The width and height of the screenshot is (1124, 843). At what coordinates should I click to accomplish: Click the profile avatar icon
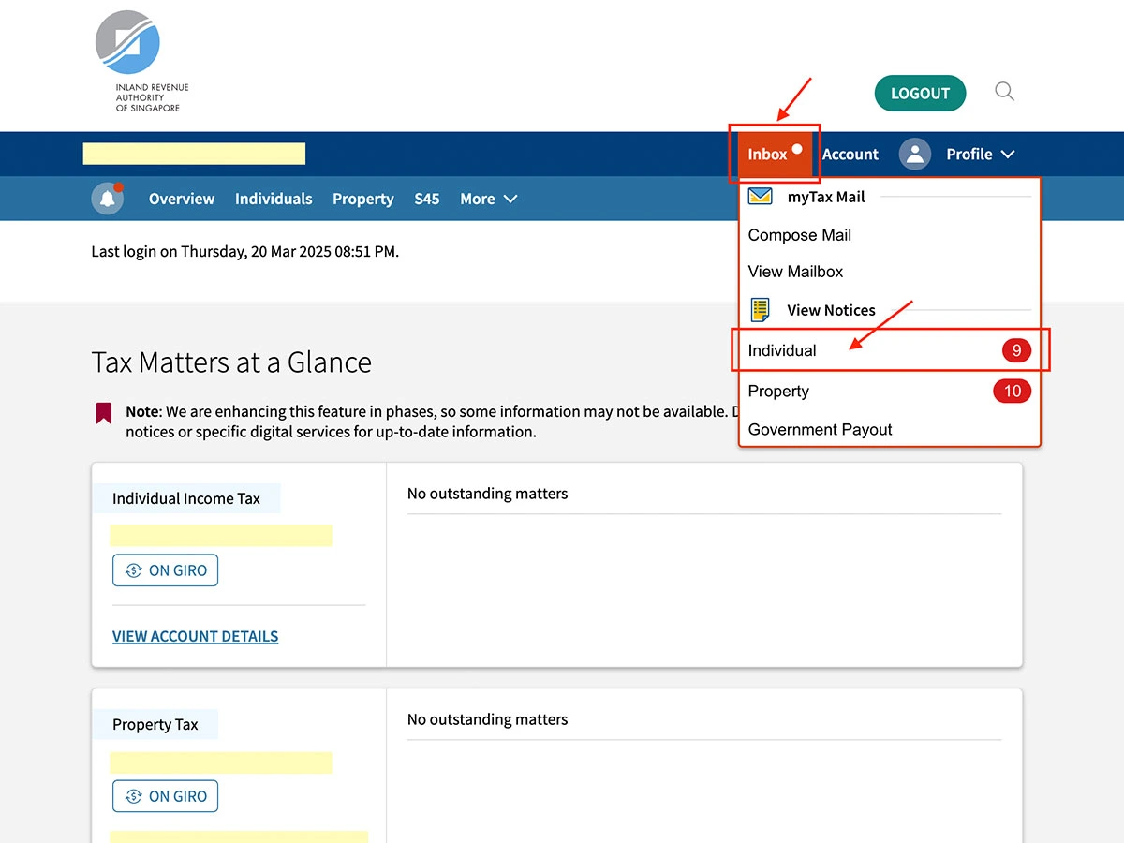915,155
